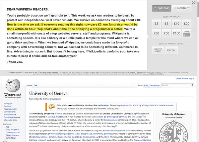Open the law school link

(137, 117)
